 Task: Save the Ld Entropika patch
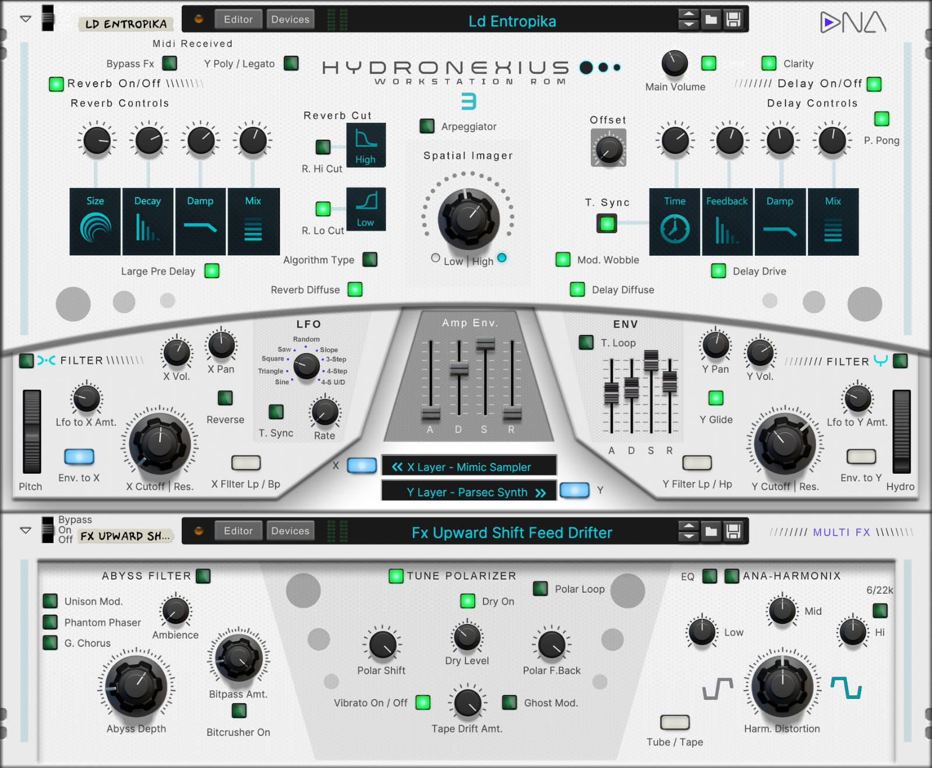pos(733,20)
